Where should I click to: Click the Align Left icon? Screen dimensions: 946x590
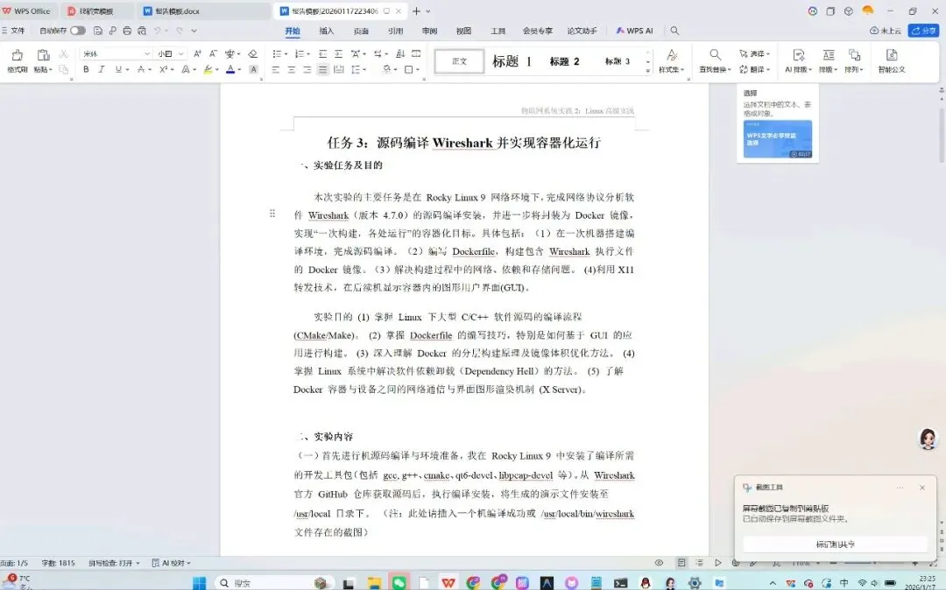click(x=276, y=69)
